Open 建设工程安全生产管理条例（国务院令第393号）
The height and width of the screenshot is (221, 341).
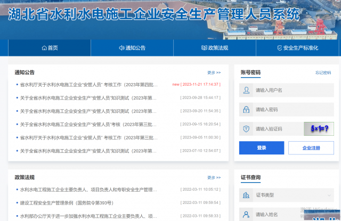click(67, 203)
